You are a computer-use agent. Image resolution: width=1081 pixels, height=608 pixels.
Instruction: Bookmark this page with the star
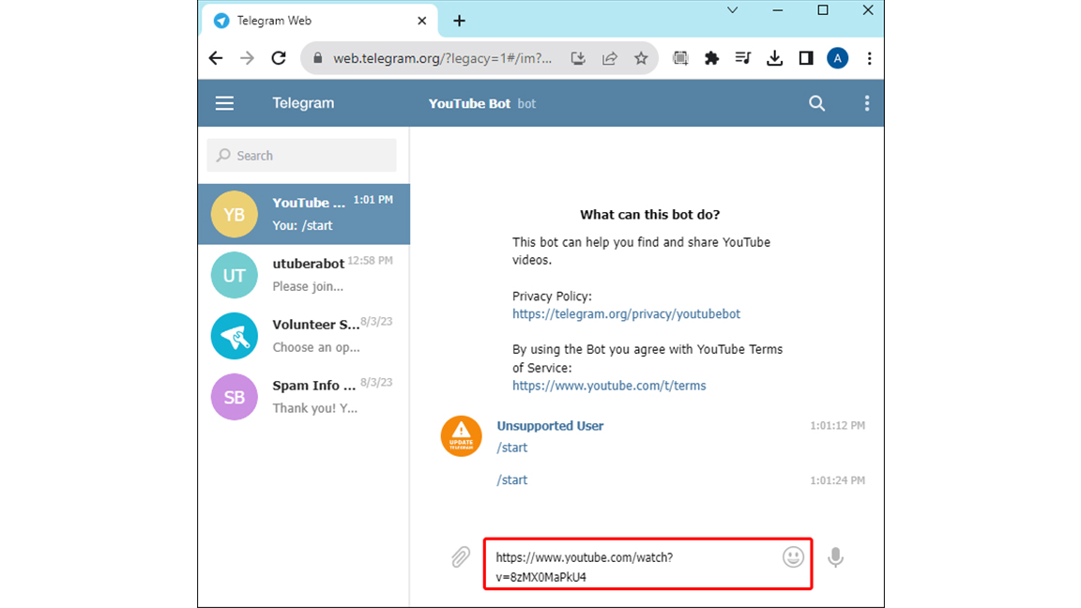(641, 58)
